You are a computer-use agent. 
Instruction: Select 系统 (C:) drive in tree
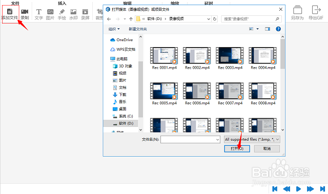[123, 116]
